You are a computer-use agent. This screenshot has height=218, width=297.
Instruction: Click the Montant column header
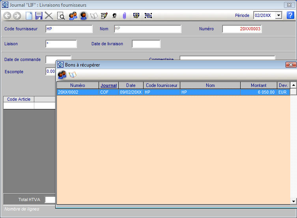click(258, 85)
